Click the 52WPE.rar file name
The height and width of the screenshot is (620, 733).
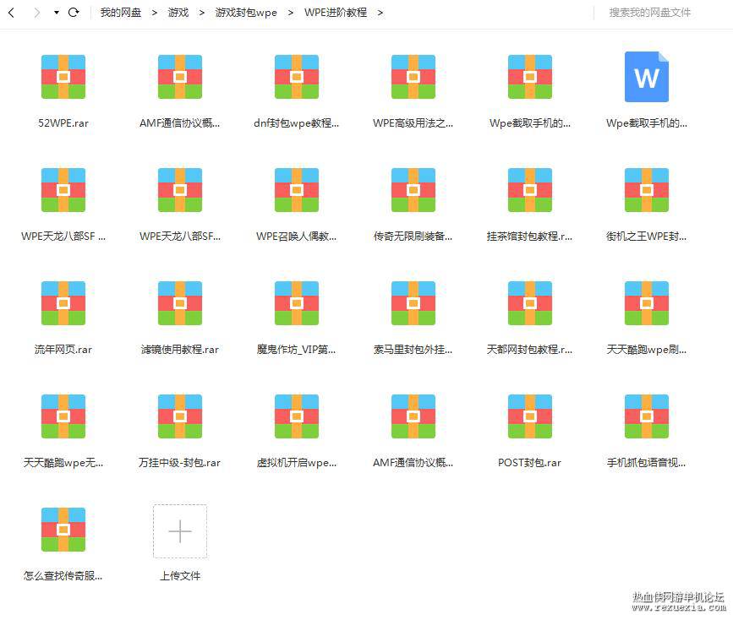[x=63, y=122]
